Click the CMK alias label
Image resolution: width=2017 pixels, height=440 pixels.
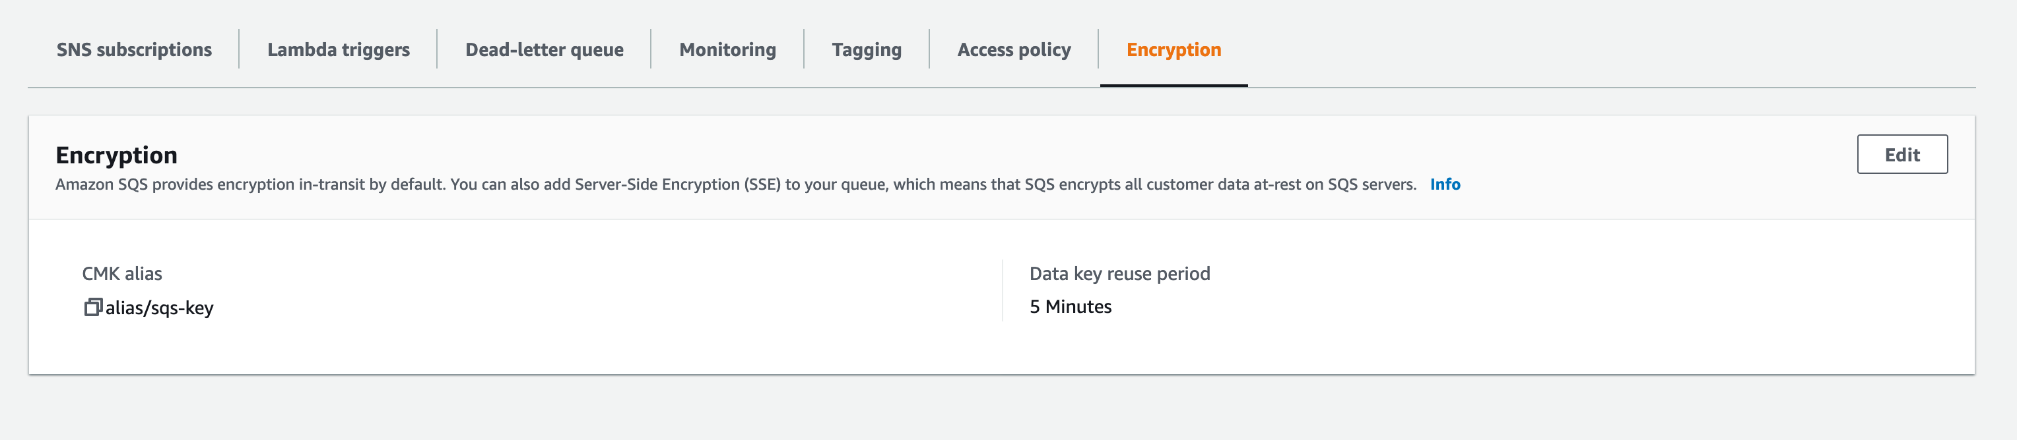coord(122,273)
